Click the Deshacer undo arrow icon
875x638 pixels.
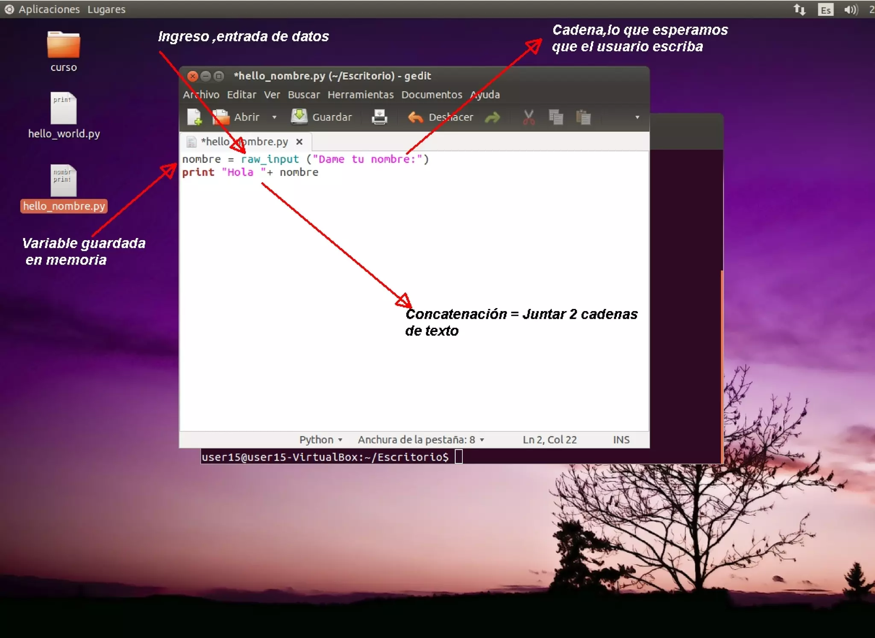415,117
